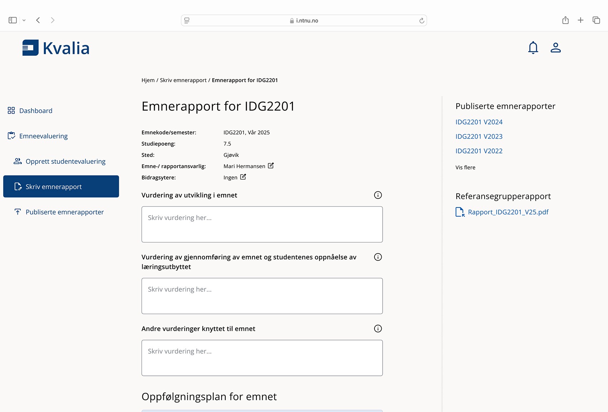Click the PDF file icon for Rapport_IDG2201_V25
Screen dimensions: 608x412
(x=460, y=212)
